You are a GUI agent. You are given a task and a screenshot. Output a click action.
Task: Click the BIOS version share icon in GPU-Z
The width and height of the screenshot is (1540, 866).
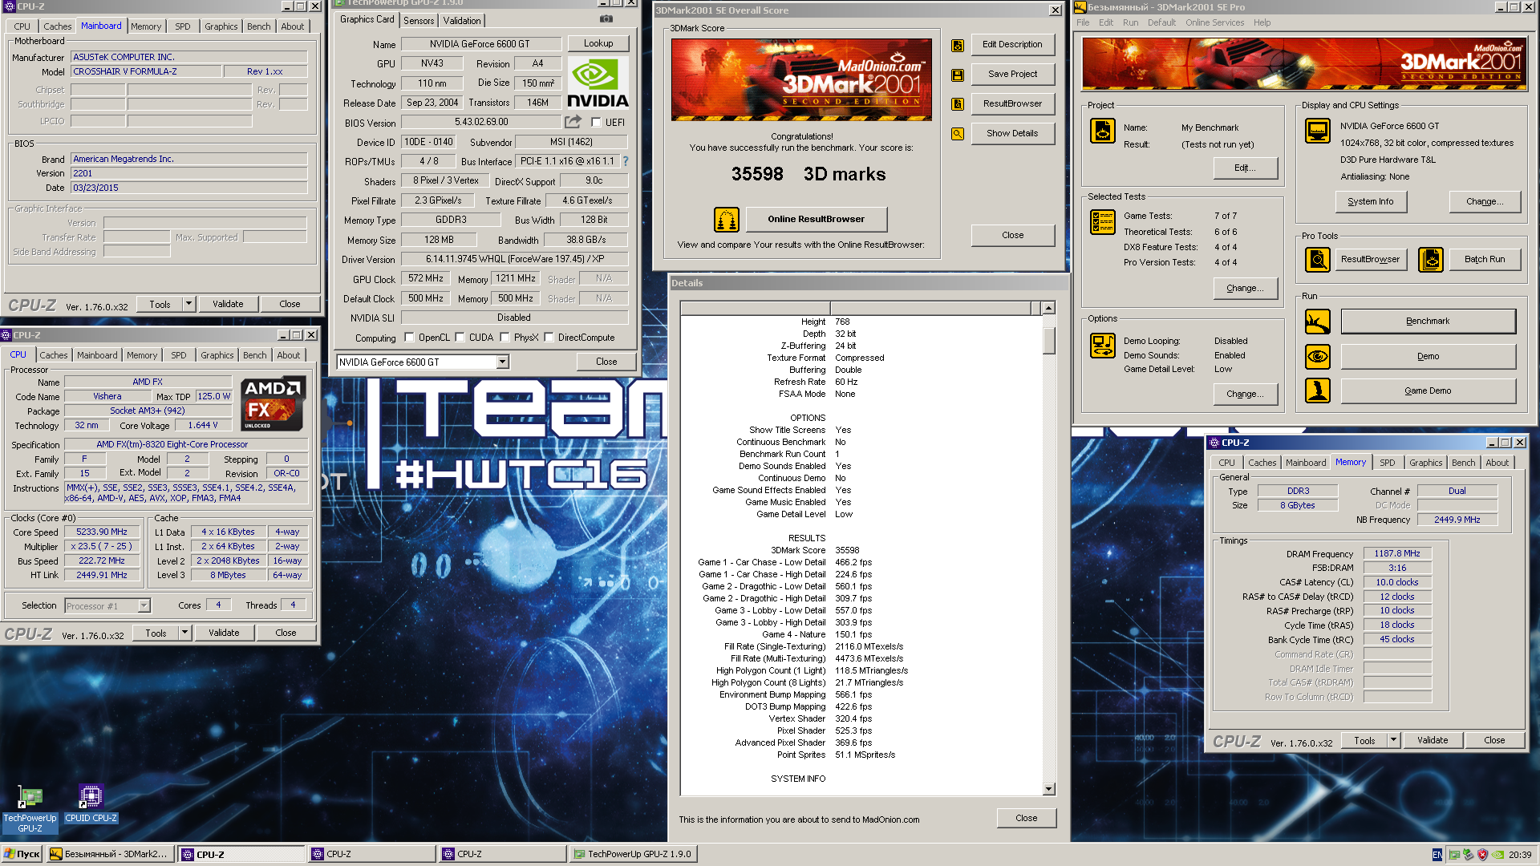[x=573, y=122]
